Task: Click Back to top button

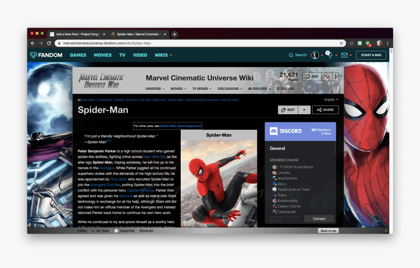Action: (328, 231)
